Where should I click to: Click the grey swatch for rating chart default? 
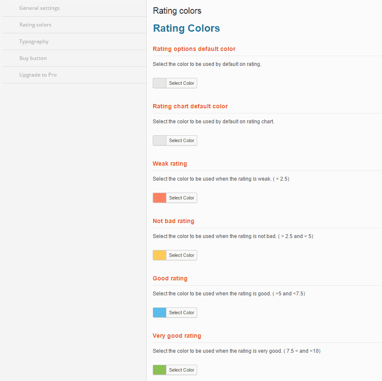[x=160, y=140]
